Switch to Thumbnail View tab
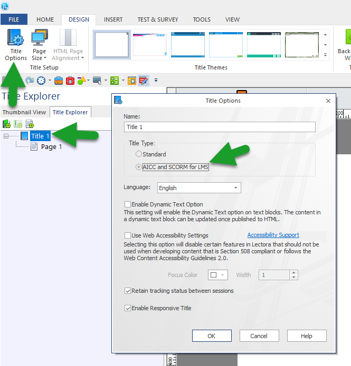Screen dimensions: 351x366 pos(24,112)
